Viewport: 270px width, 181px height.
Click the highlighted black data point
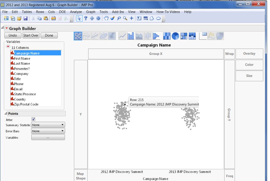125,105
